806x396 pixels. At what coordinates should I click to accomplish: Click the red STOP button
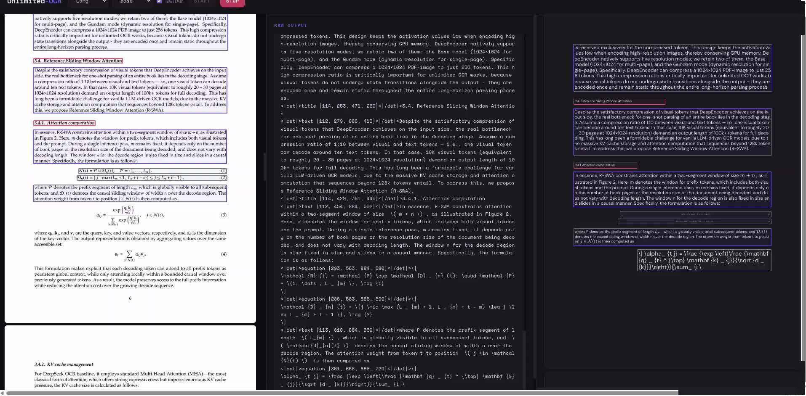232,3
